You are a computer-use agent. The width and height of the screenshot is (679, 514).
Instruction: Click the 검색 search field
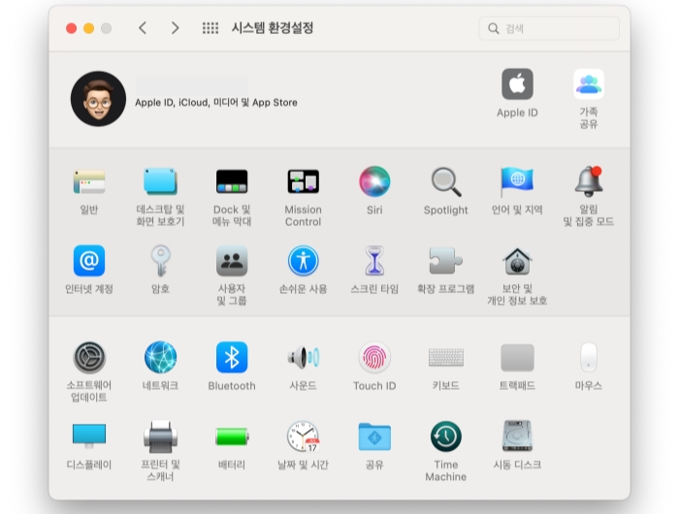coord(549,28)
